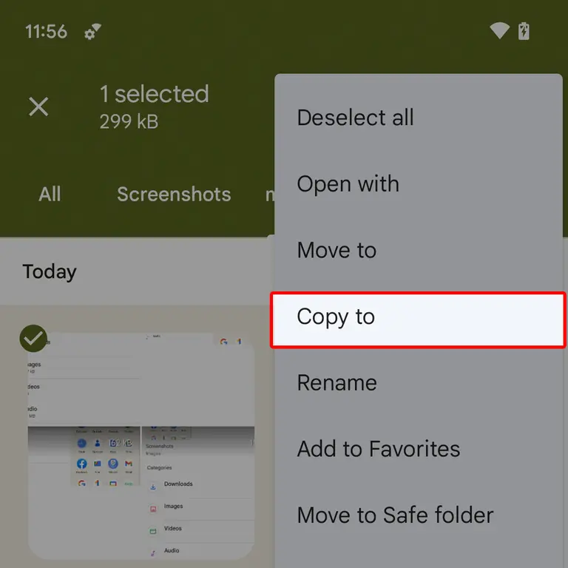
Task: Open the selected screenshot thumbnail
Action: pyautogui.click(x=141, y=444)
